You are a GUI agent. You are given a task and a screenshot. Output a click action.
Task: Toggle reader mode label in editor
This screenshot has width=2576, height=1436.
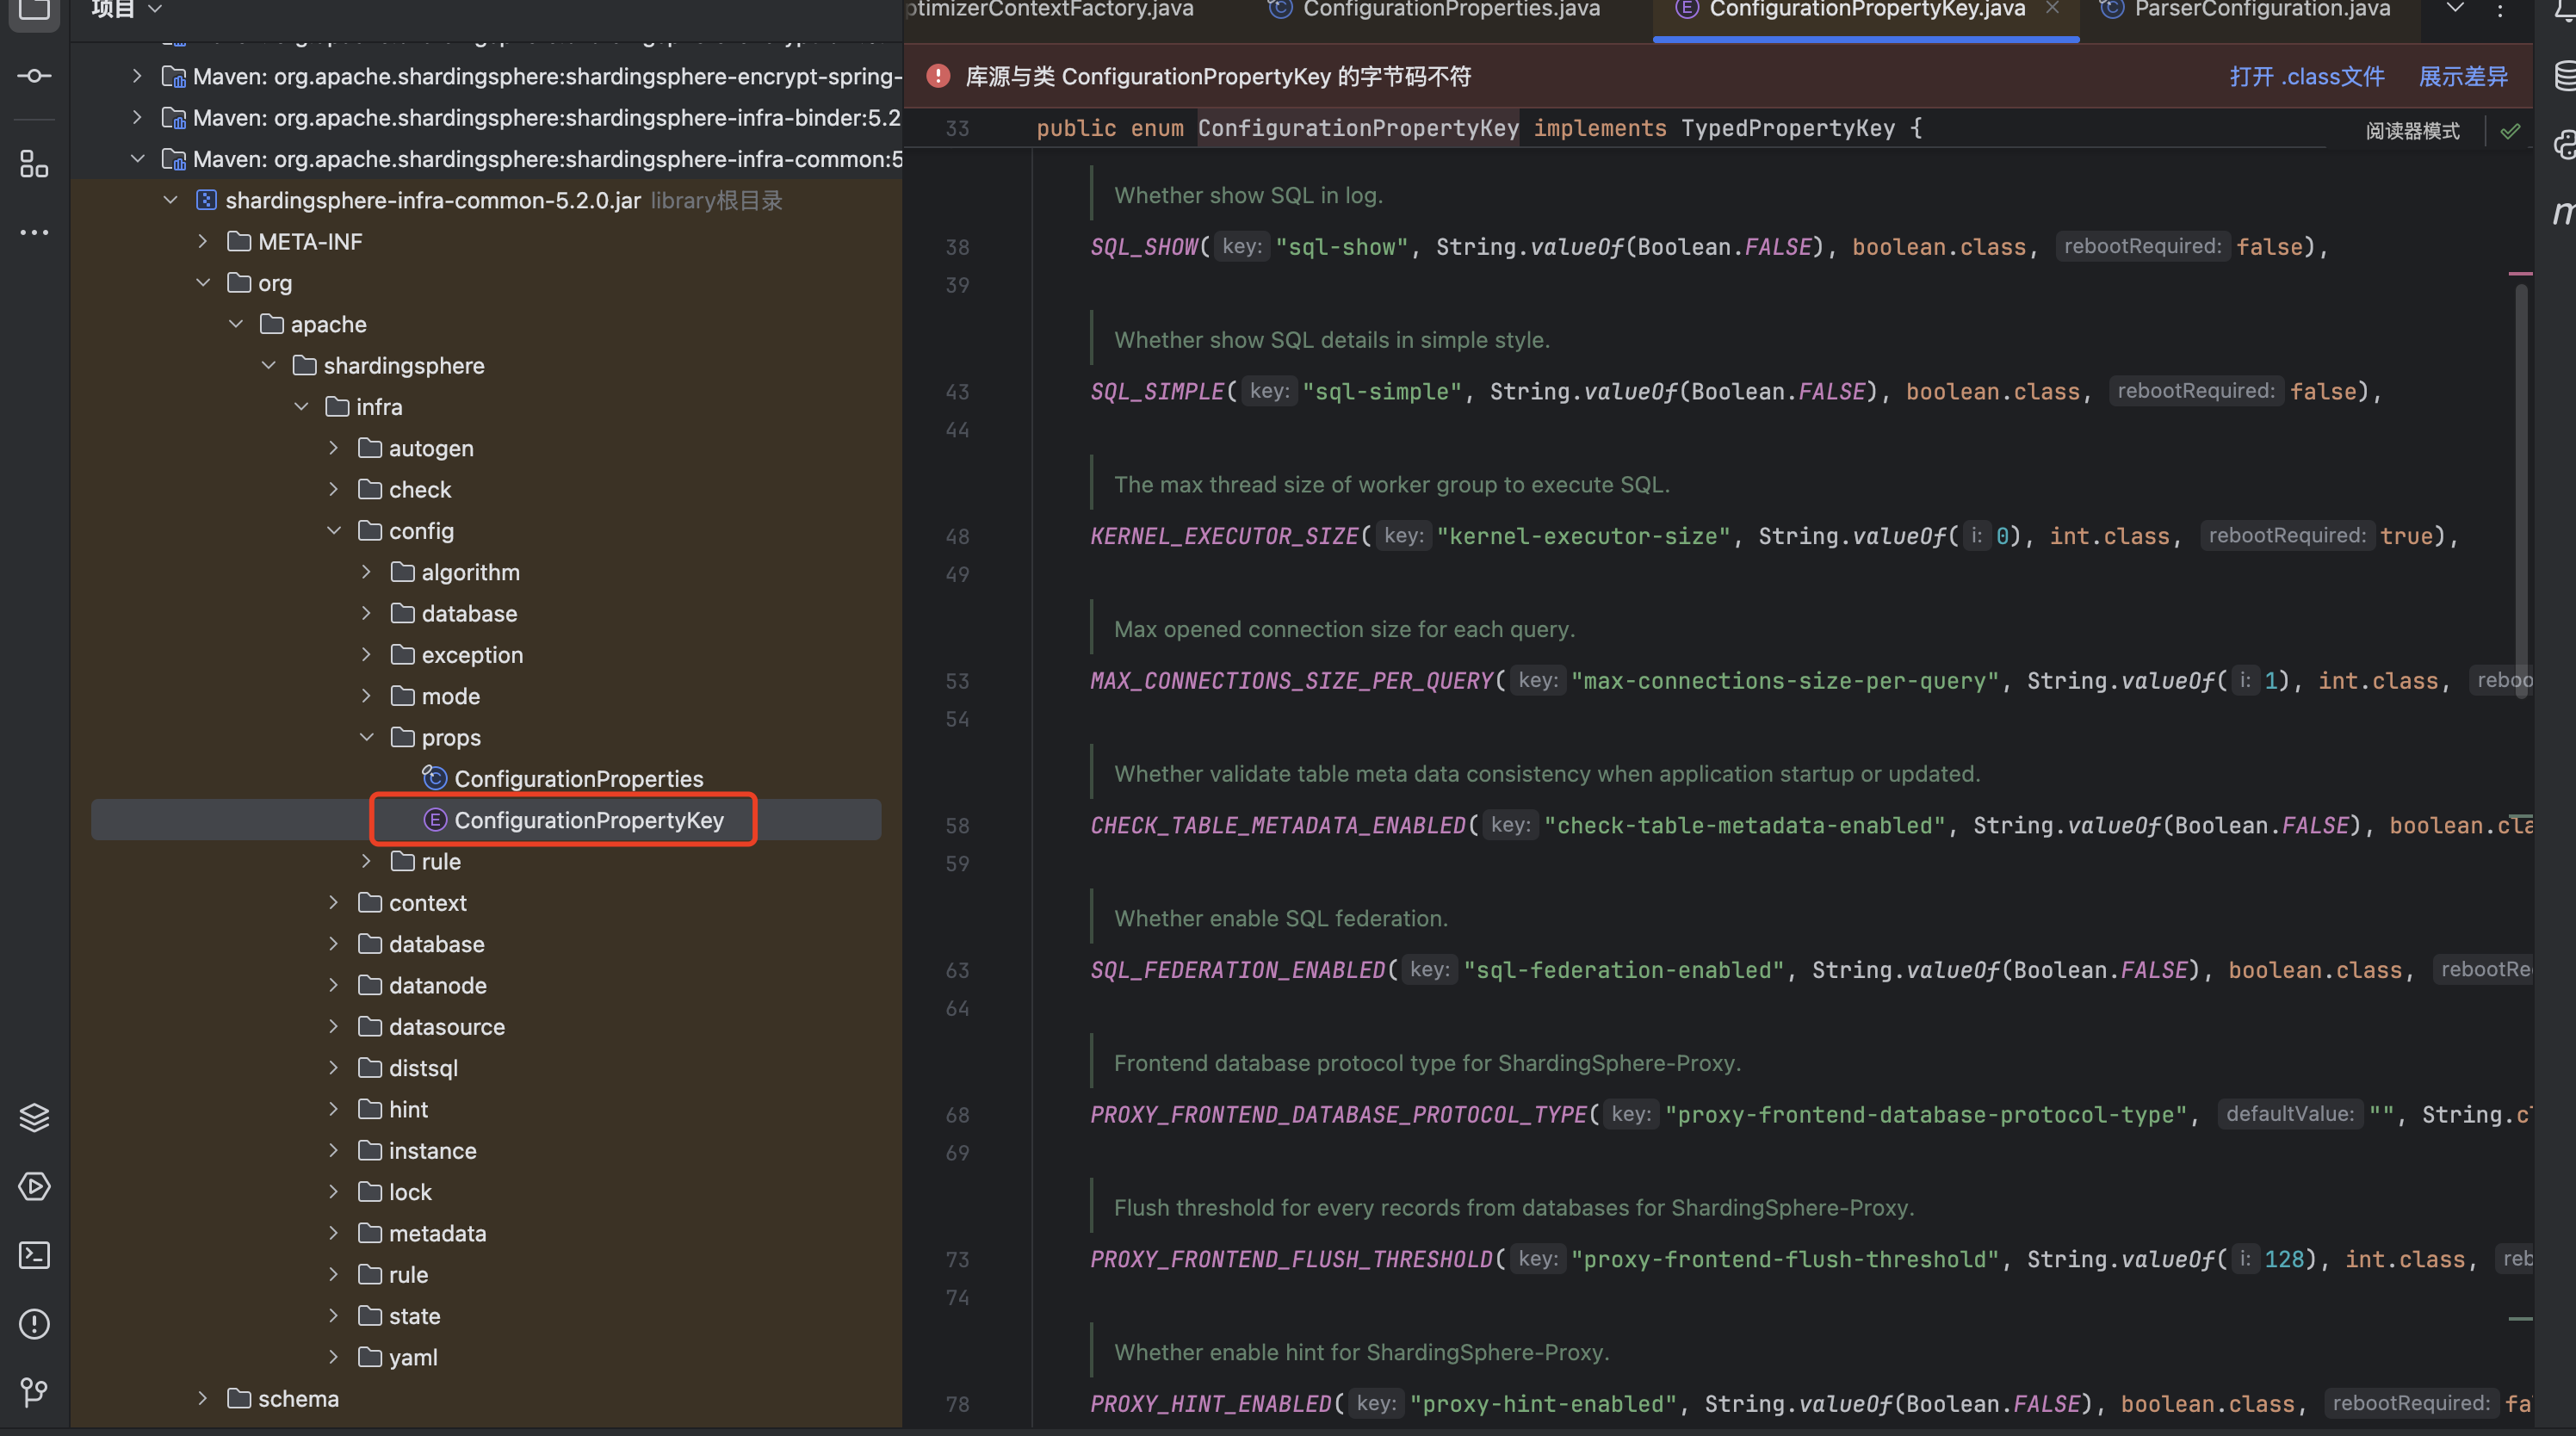2412,131
